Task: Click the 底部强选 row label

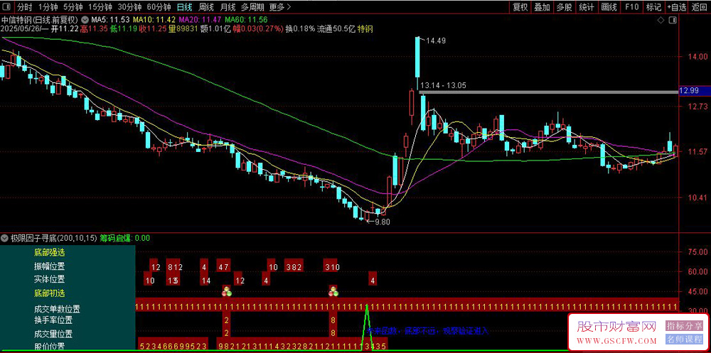Action: pyautogui.click(x=49, y=252)
